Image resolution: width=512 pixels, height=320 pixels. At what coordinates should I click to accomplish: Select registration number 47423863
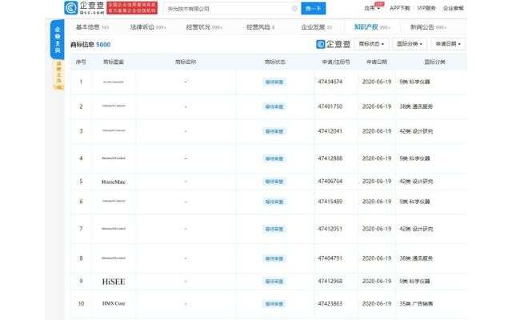click(330, 303)
